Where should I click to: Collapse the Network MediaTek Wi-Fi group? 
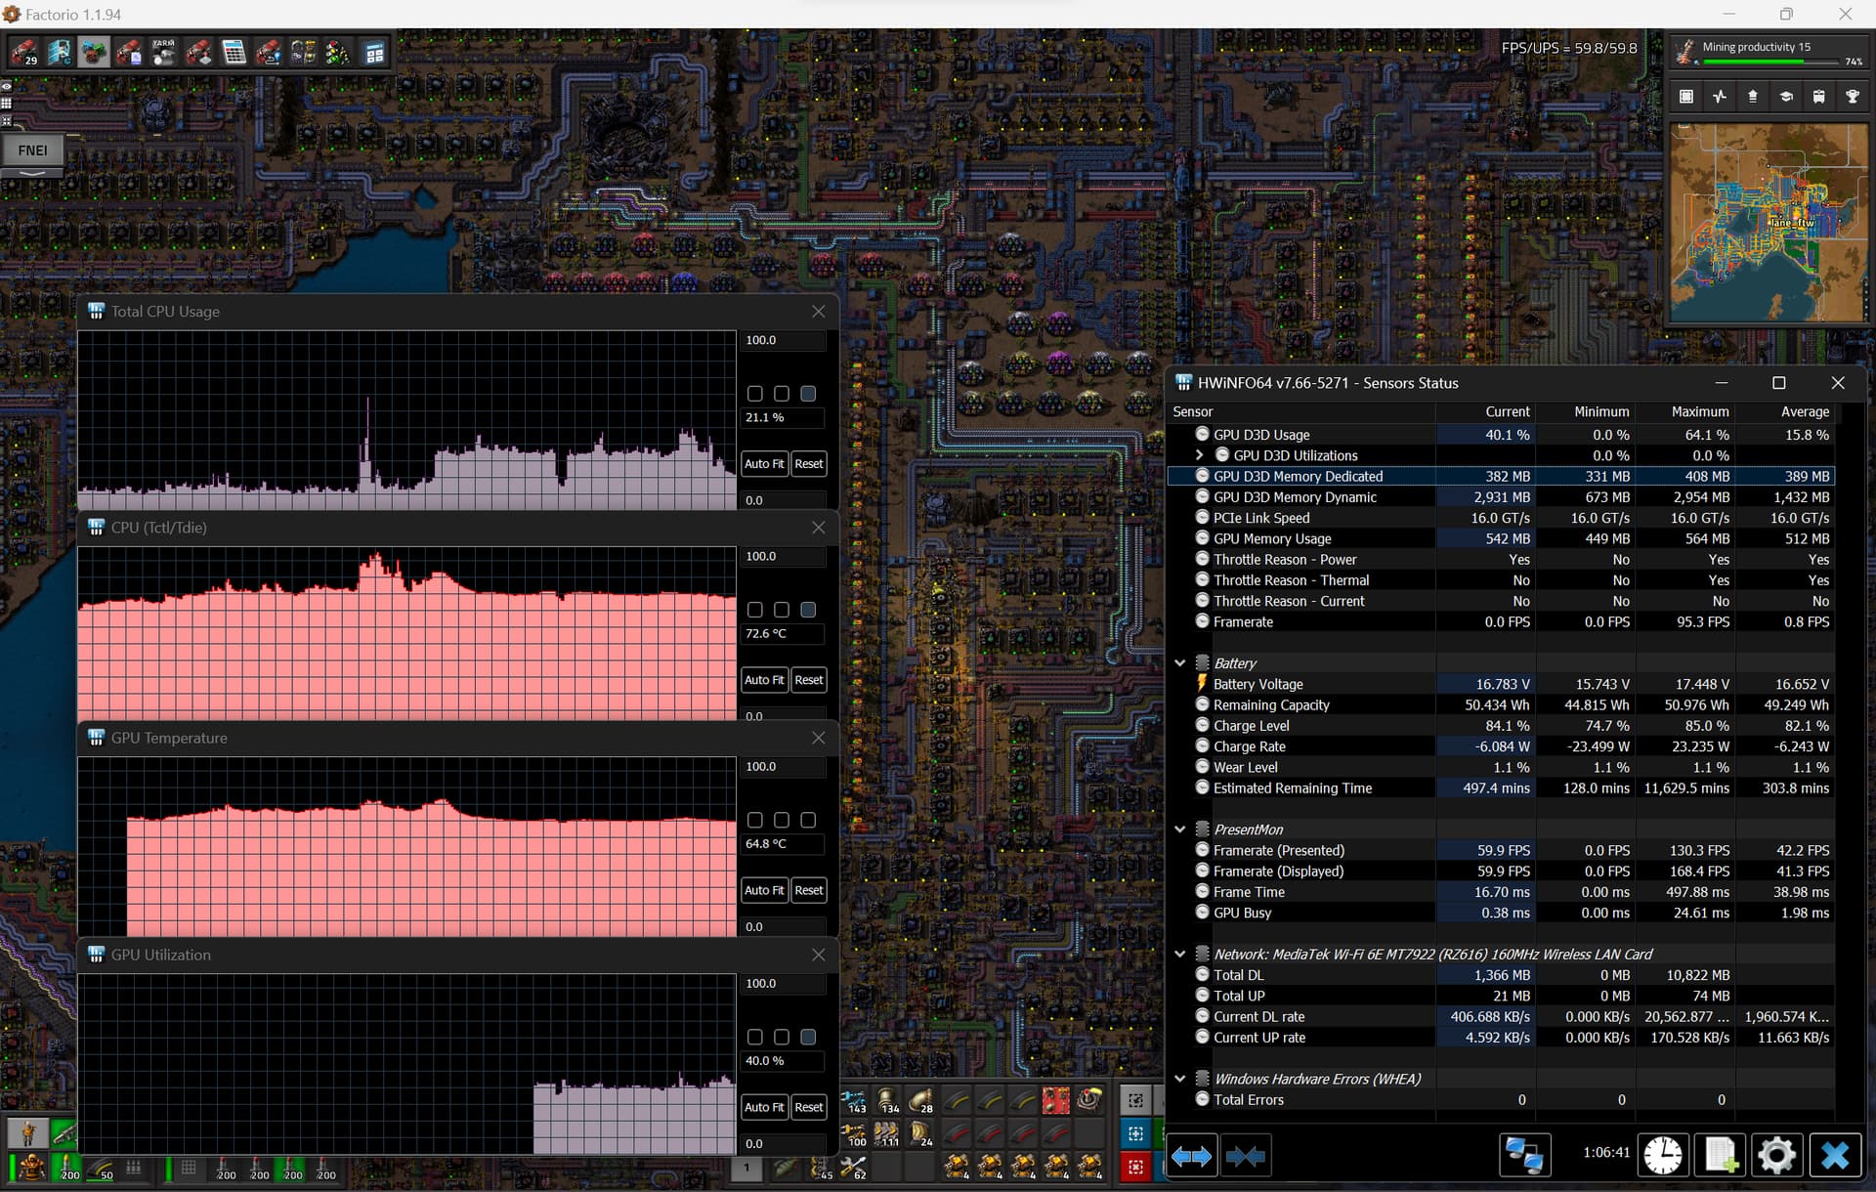[x=1180, y=954]
